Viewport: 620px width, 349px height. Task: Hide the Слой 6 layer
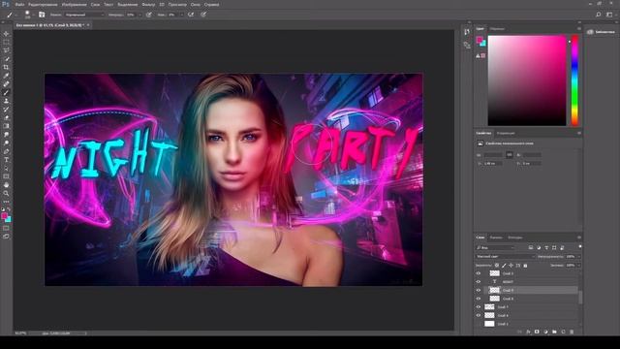pyautogui.click(x=478, y=315)
